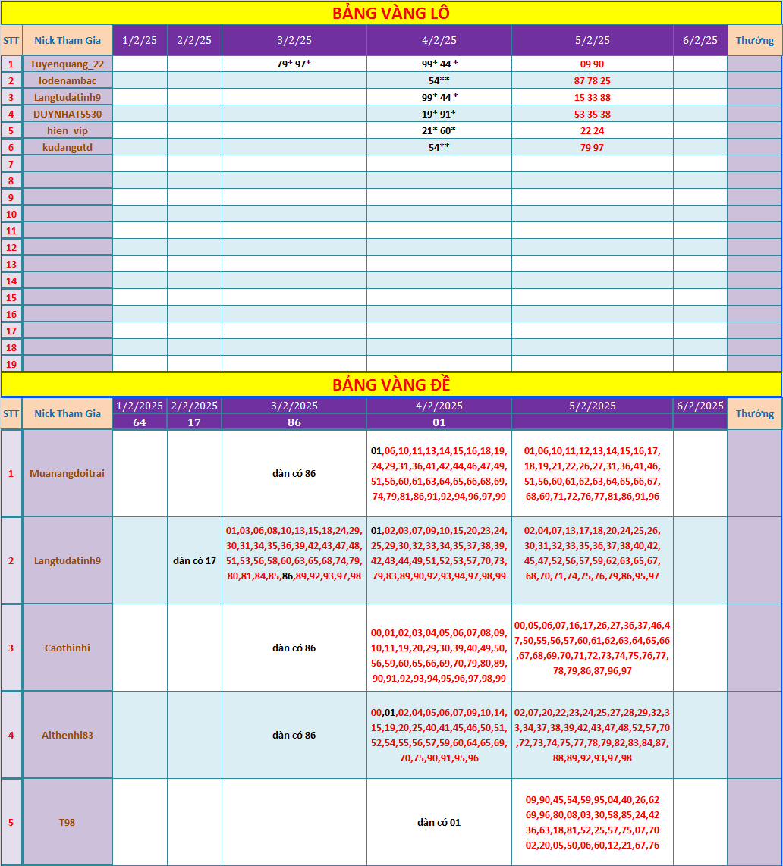Click the 3/2/2025 header in the ĐỀ table
The width and height of the screenshot is (783, 866).
[294, 406]
